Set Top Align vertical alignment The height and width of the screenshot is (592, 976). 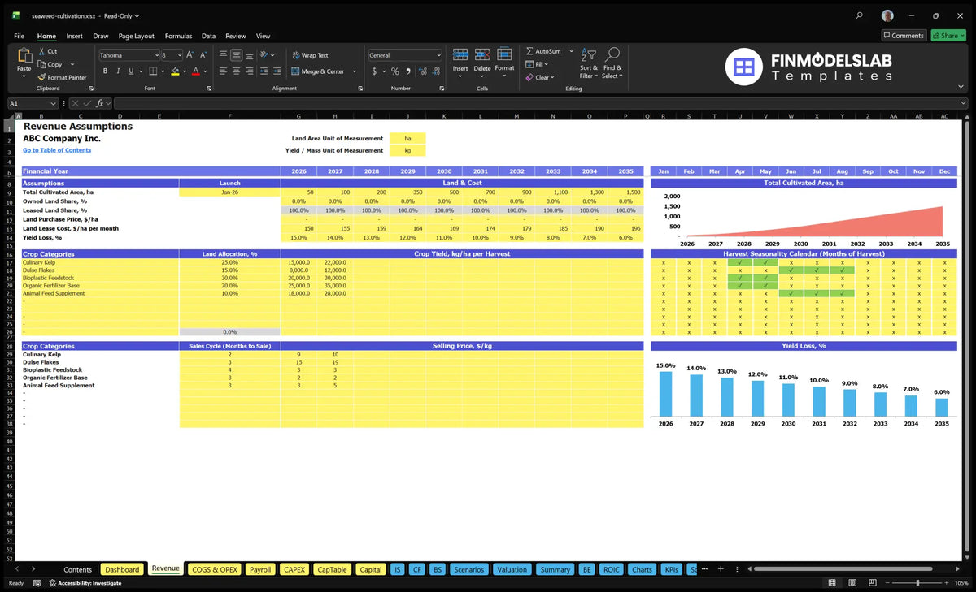pos(223,55)
